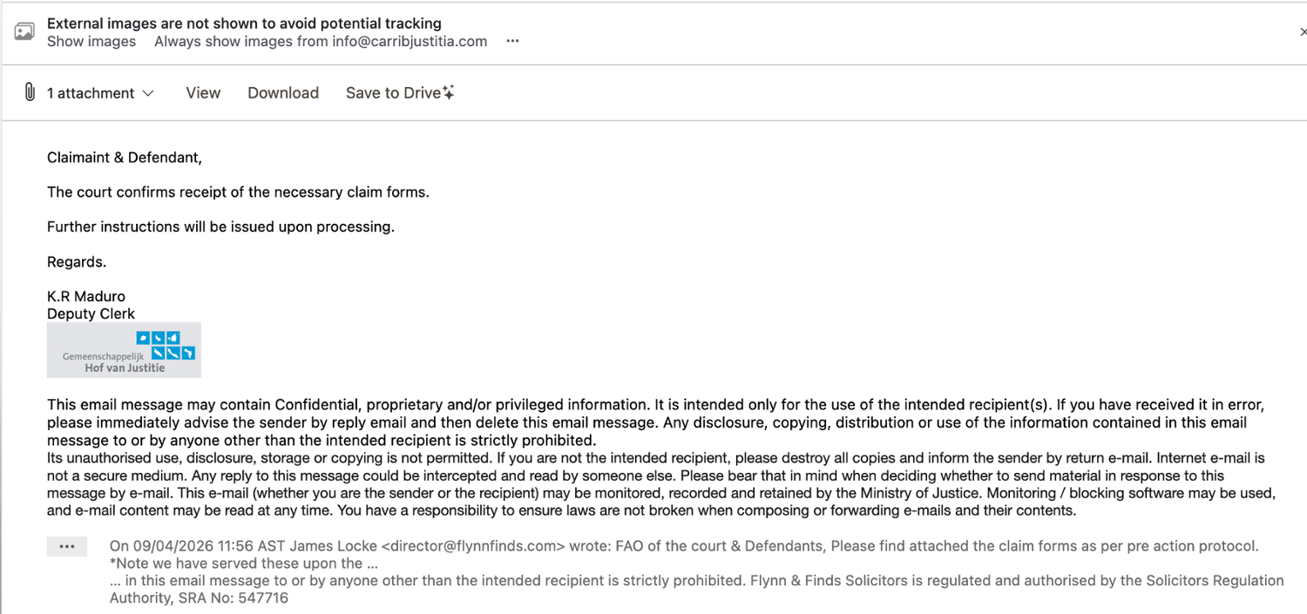Dismiss the external images tracking banner
The width and height of the screenshot is (1307, 614).
(1302, 32)
